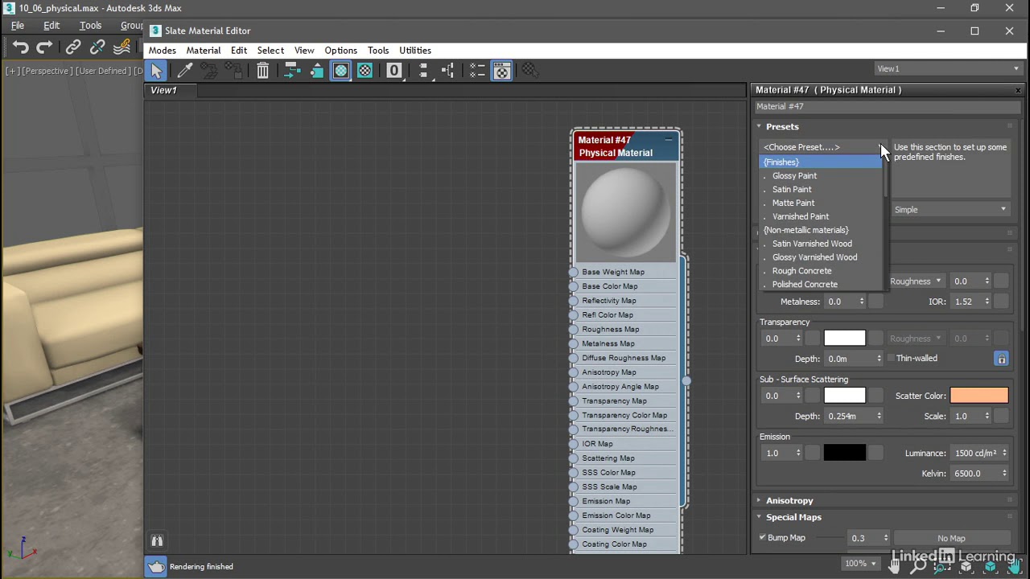This screenshot has height=579, width=1030.
Task: Click Move Children toolbar icon
Action: pyautogui.click(x=292, y=71)
